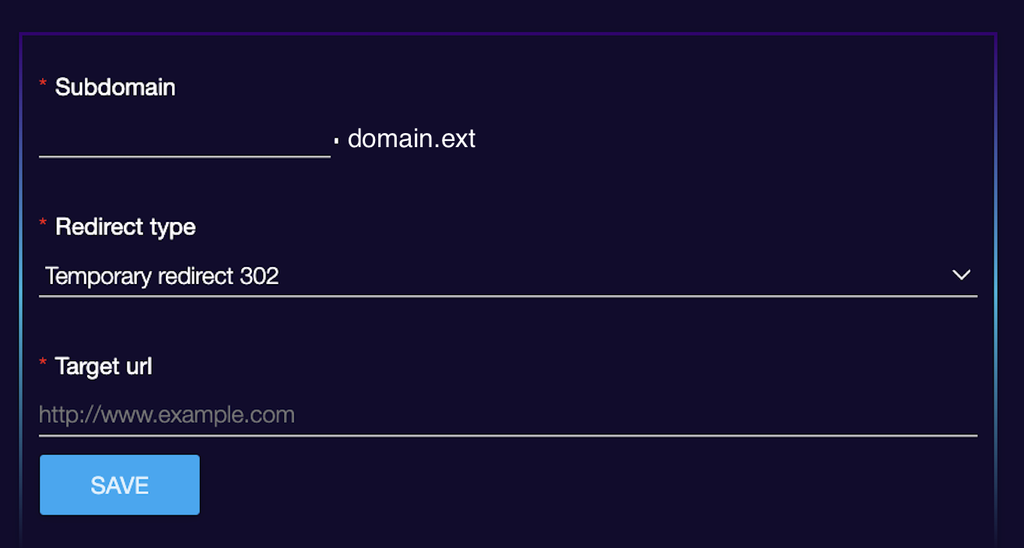Open the Temporary redirect 302 dropdown
Screen dimensions: 1024x548
508,276
